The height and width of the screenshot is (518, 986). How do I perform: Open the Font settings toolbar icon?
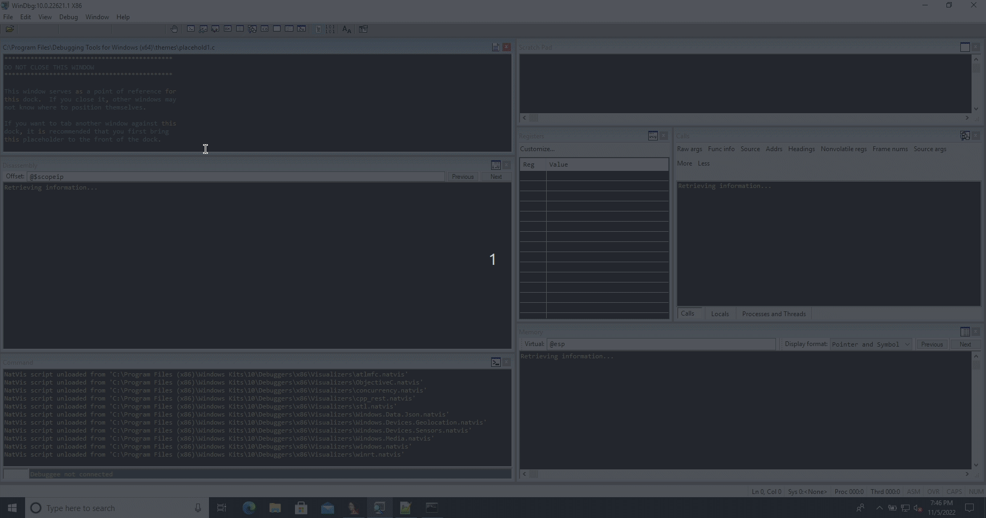coord(347,29)
